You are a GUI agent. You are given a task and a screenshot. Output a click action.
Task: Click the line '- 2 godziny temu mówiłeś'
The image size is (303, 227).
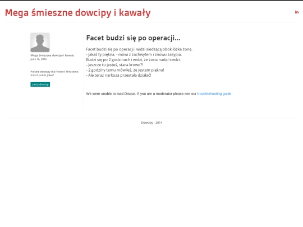tap(125, 70)
